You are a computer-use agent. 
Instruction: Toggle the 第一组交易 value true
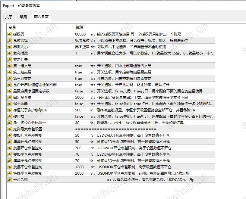click(78, 66)
